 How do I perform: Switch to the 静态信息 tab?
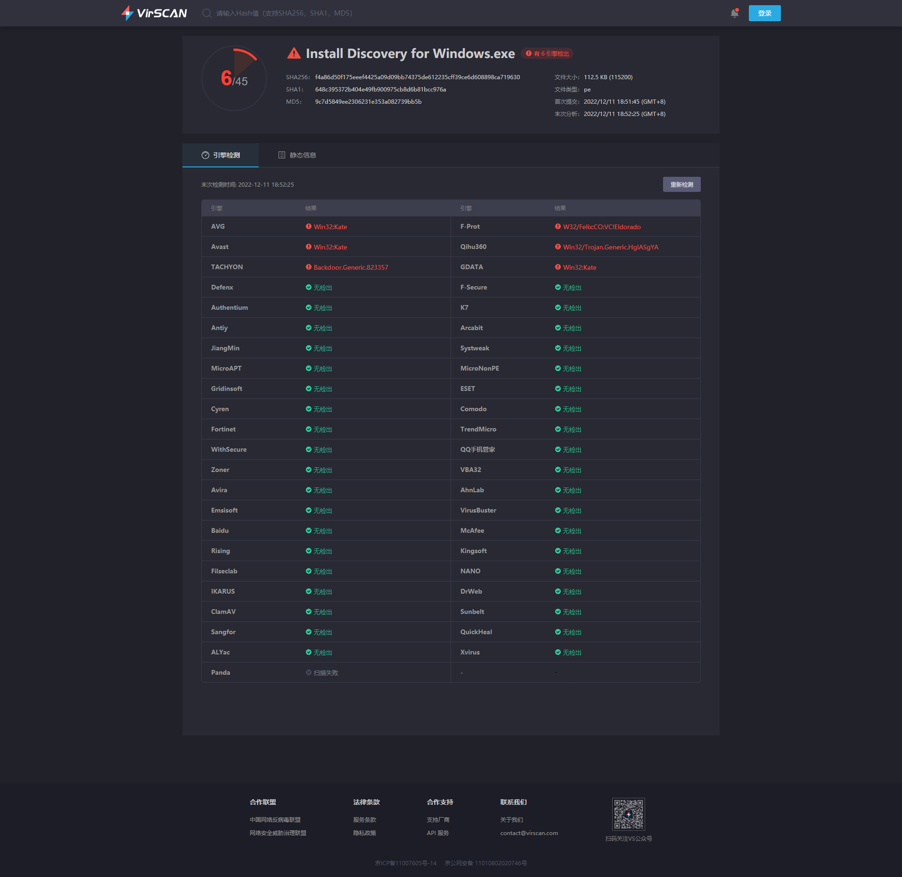click(x=297, y=155)
